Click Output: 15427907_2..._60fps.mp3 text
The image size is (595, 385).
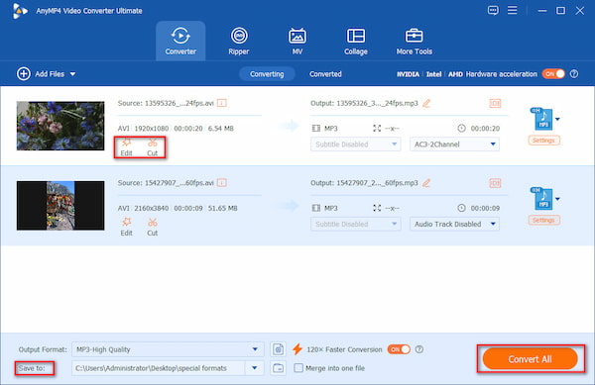(x=364, y=183)
